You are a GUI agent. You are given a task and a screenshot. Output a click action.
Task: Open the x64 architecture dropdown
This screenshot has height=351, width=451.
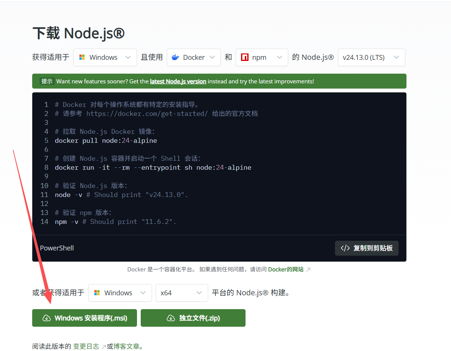pos(182,293)
